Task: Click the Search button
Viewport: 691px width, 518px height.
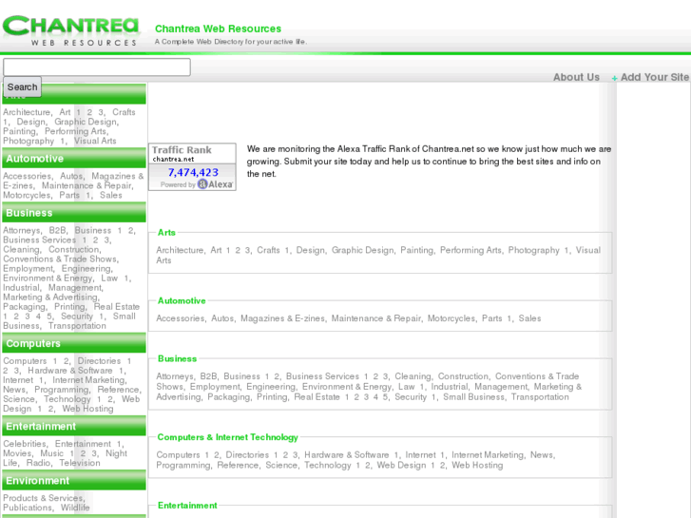Action: 23,86
